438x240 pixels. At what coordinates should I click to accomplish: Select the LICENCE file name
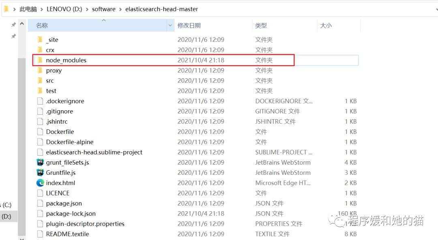coord(58,193)
